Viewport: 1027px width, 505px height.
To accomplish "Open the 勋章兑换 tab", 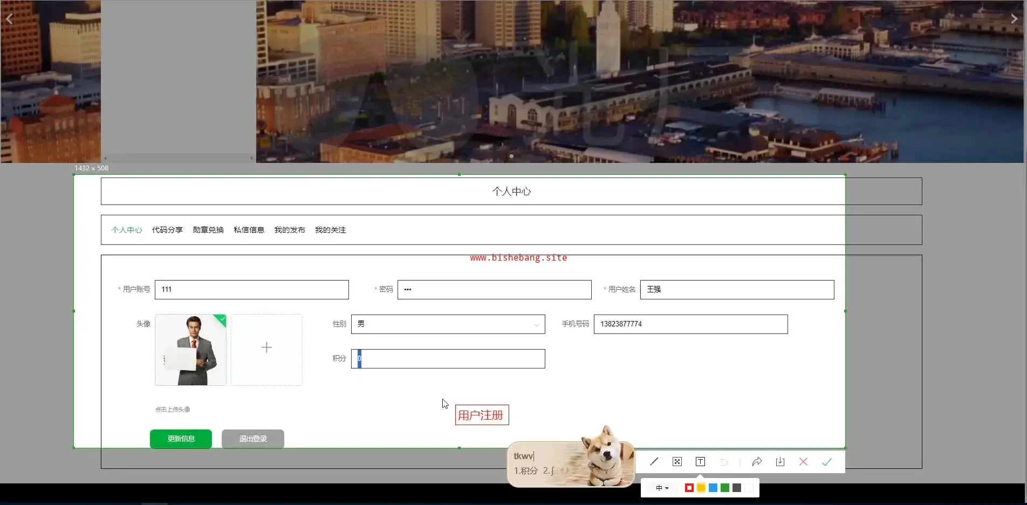I will (x=208, y=230).
